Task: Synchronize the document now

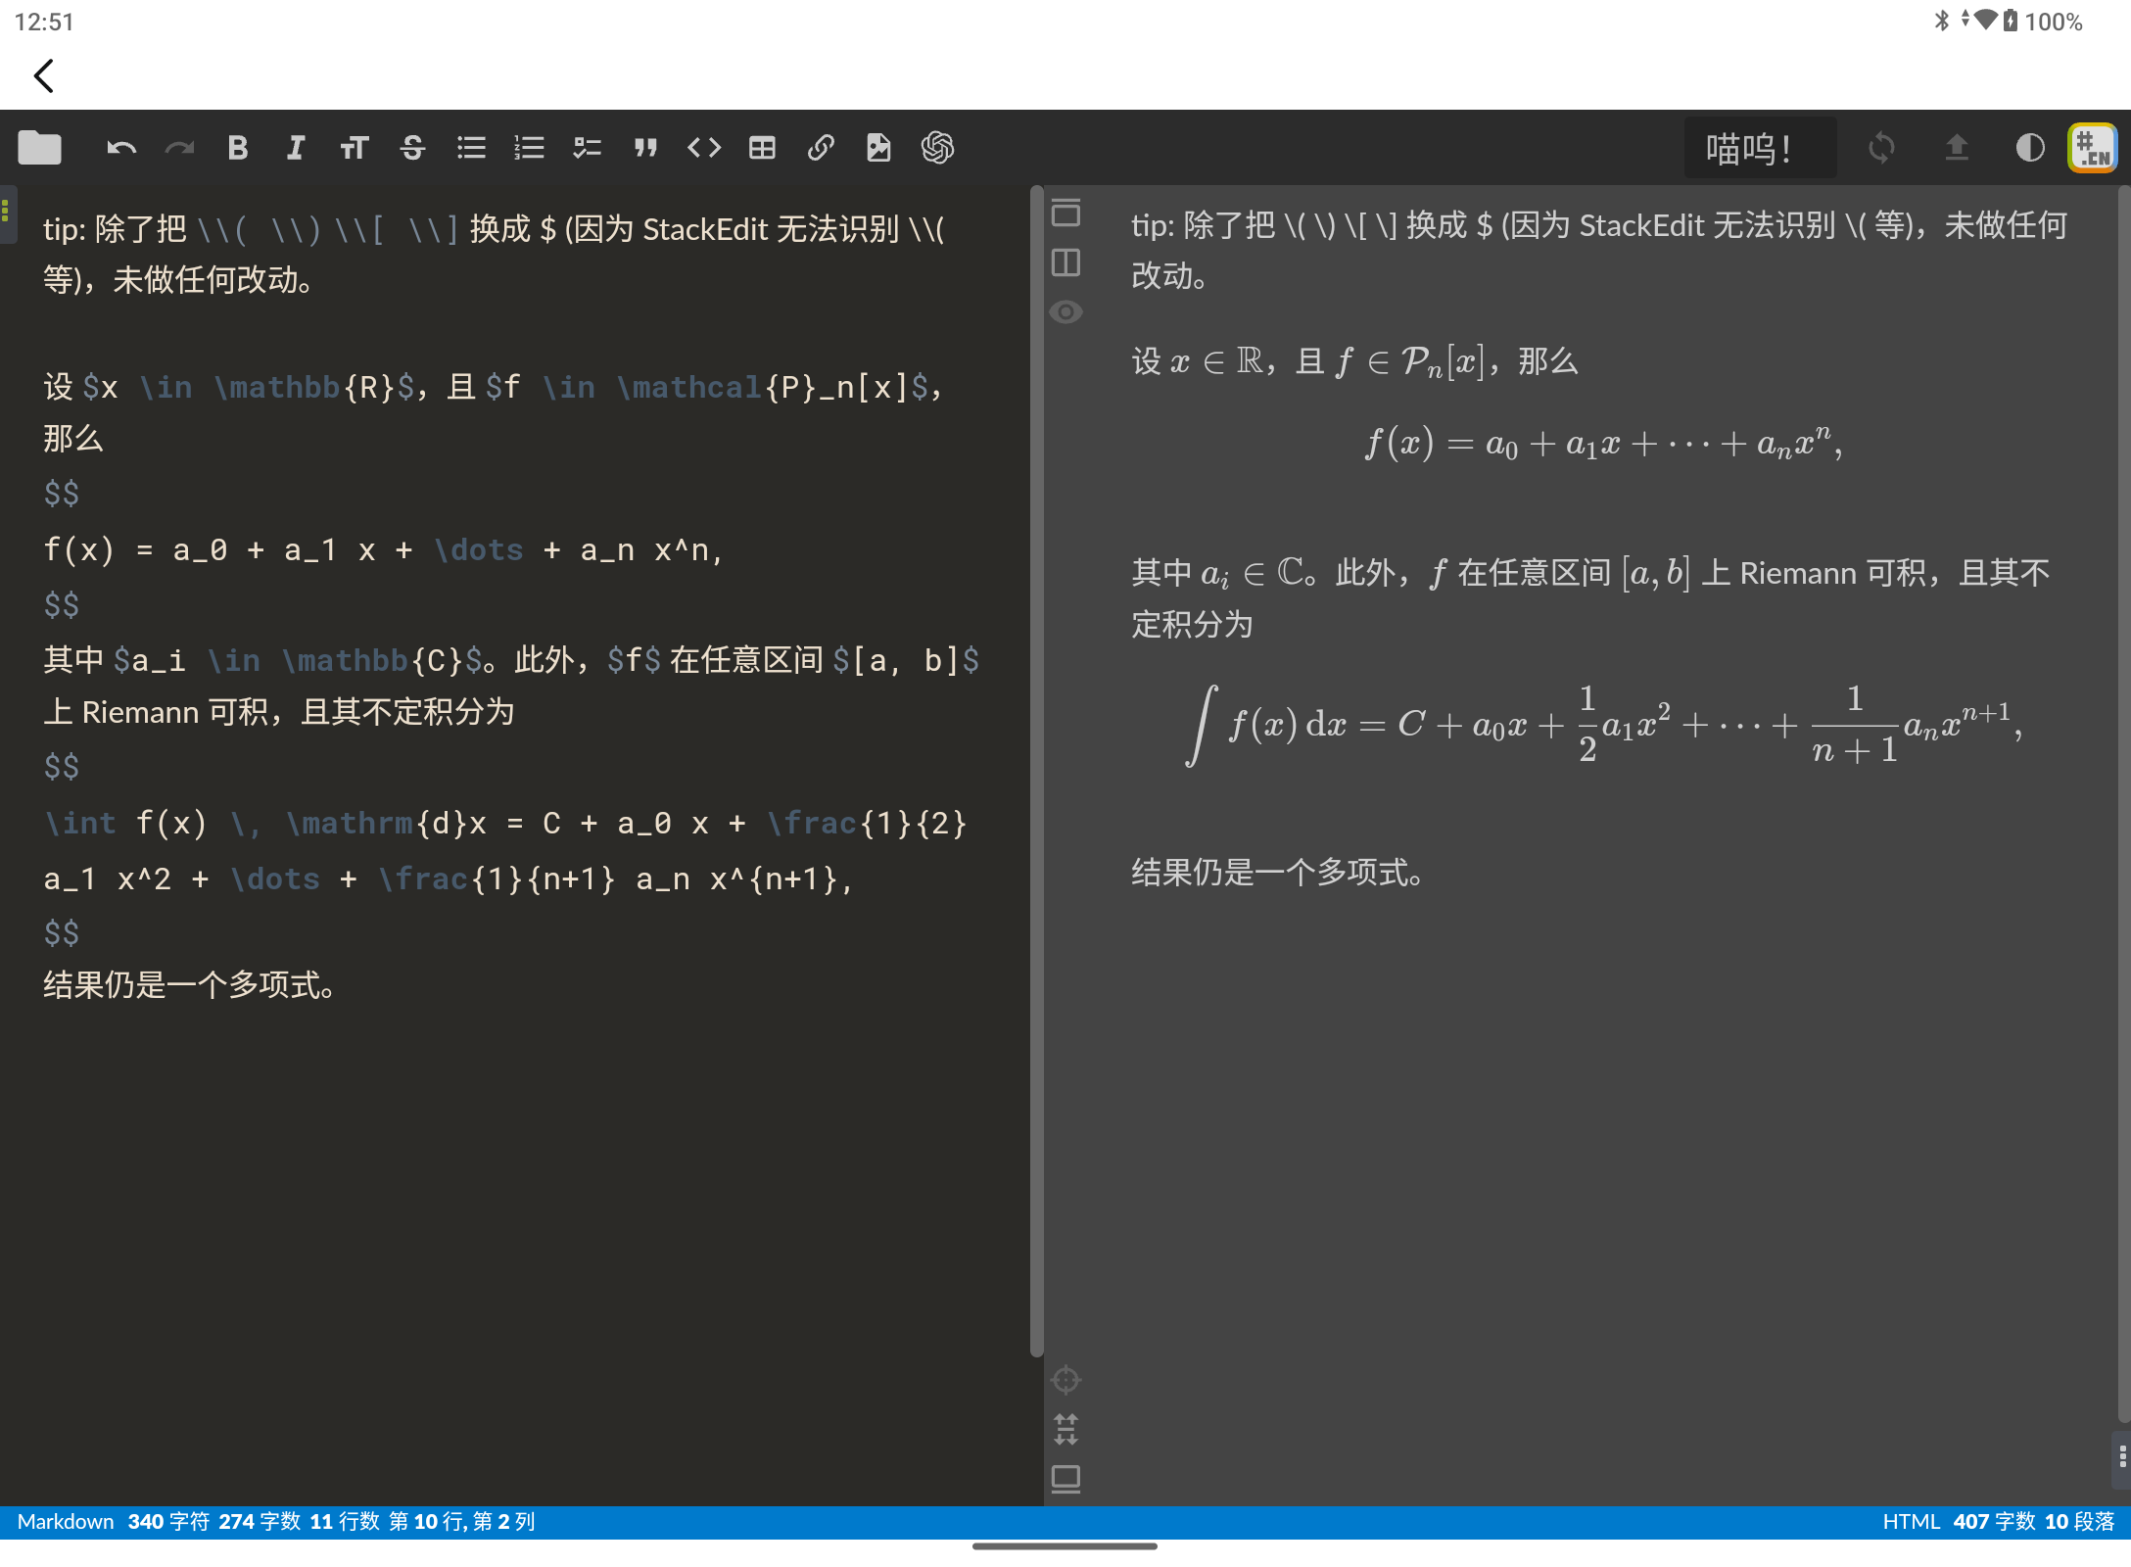Action: pyautogui.click(x=1881, y=148)
